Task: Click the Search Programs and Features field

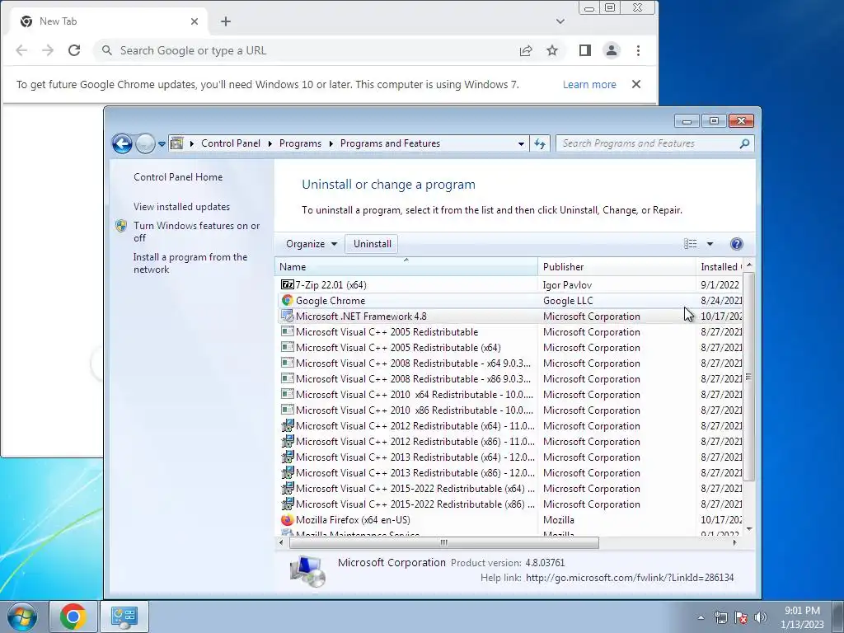Action: coord(648,143)
